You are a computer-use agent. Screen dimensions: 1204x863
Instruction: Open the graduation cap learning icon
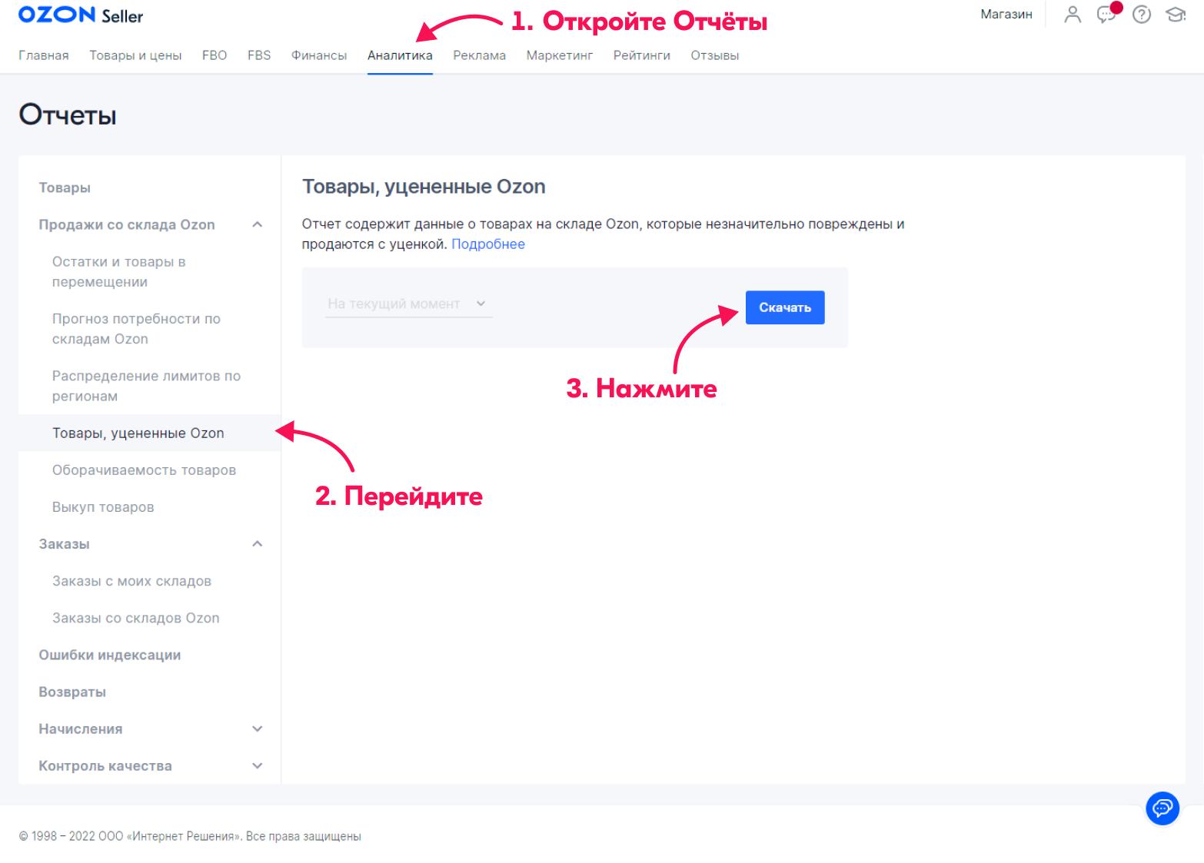point(1176,15)
